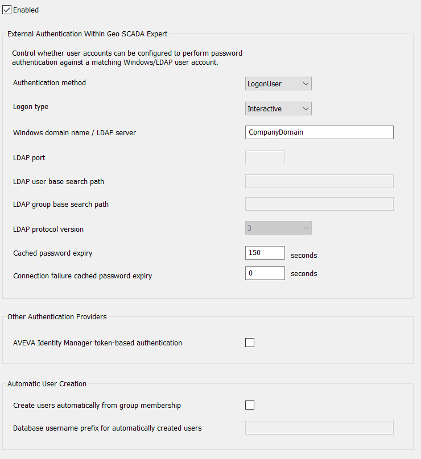Select the LDAP group base search path field
Image resolution: width=421 pixels, height=459 pixels.
(319, 204)
